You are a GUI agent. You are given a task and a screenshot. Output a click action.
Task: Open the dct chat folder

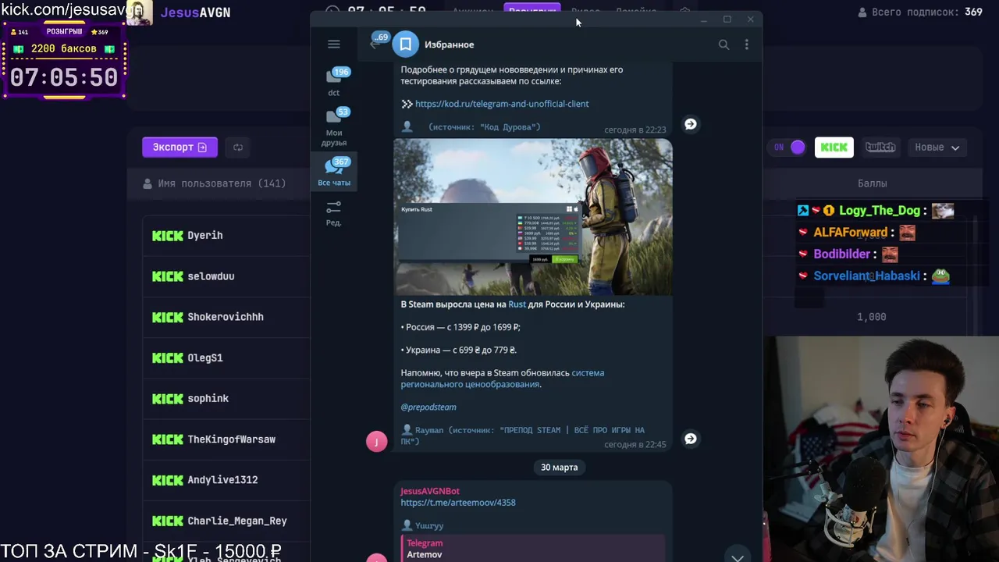334,81
